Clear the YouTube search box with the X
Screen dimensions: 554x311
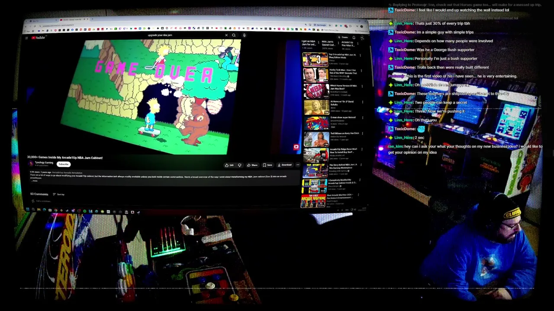click(226, 35)
